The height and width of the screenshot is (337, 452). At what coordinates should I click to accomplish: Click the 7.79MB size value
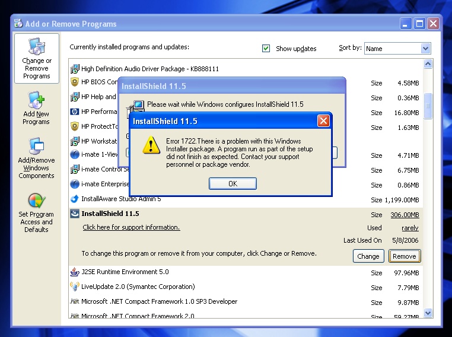click(x=408, y=288)
